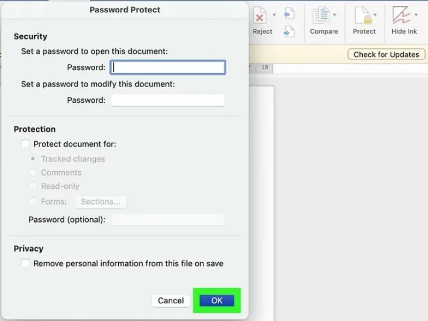
Task: Click OK to confirm password settings
Action: (217, 301)
